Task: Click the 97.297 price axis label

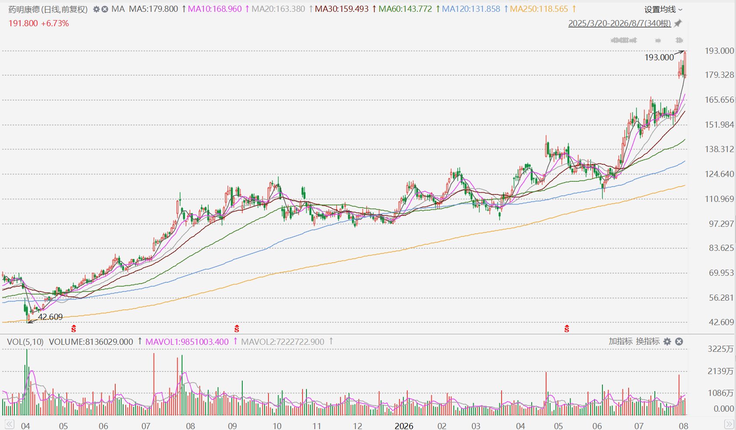Action: coord(722,224)
